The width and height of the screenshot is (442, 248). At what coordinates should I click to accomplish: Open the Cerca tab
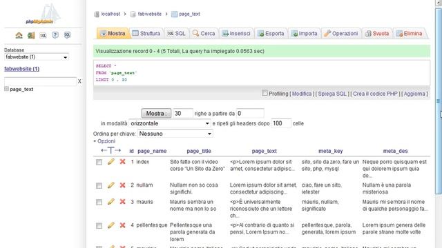(204, 34)
